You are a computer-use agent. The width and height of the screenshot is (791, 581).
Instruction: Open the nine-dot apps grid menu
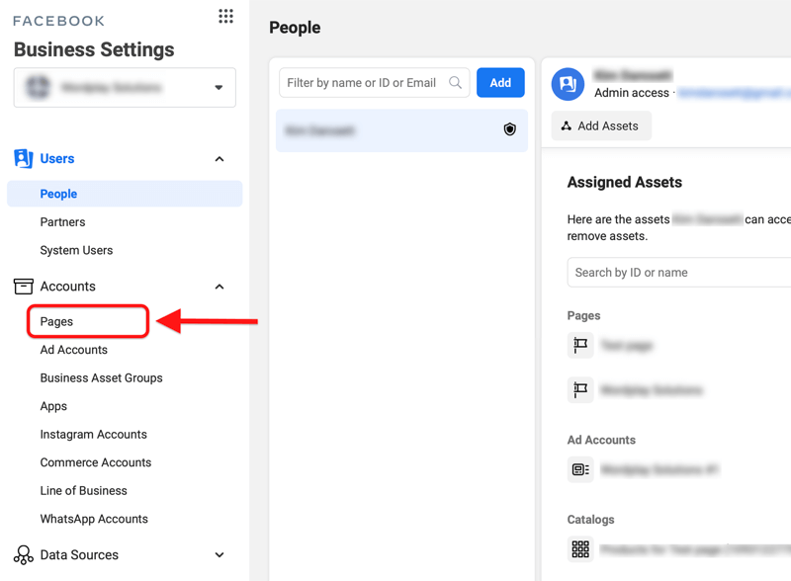(225, 16)
